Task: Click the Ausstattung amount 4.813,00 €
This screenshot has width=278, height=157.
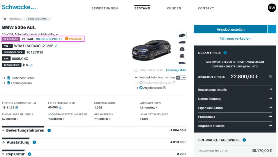Action: (x=178, y=142)
